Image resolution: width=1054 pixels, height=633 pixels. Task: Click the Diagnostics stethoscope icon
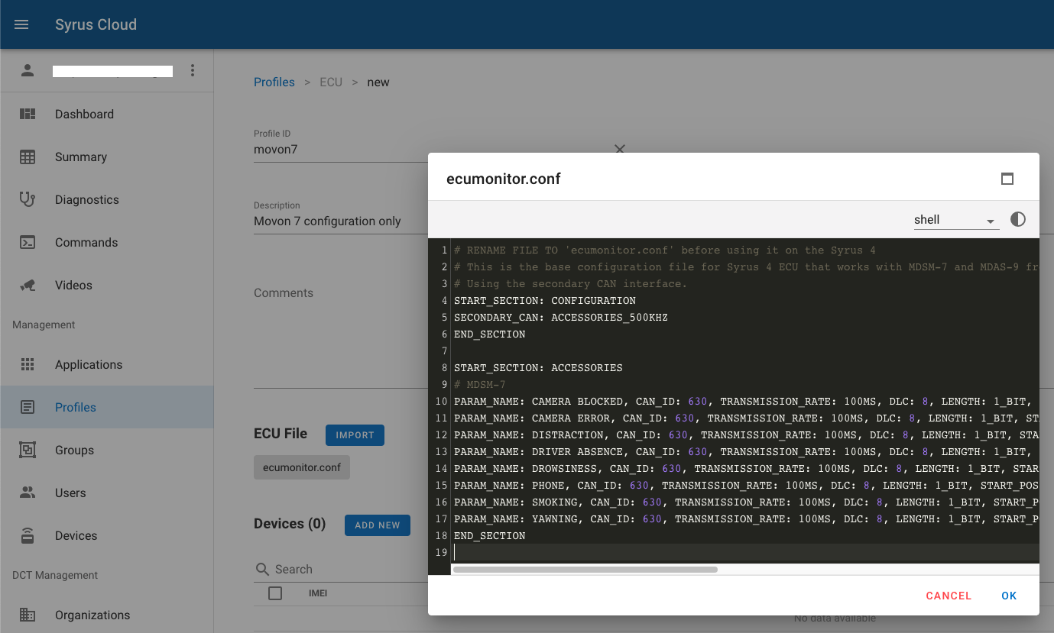point(28,199)
